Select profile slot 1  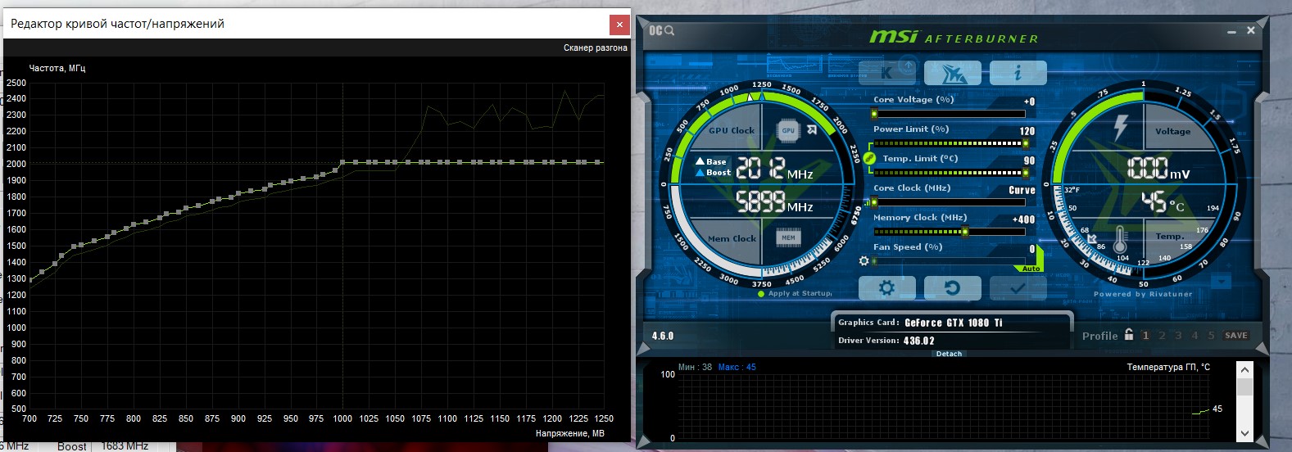pos(1145,335)
